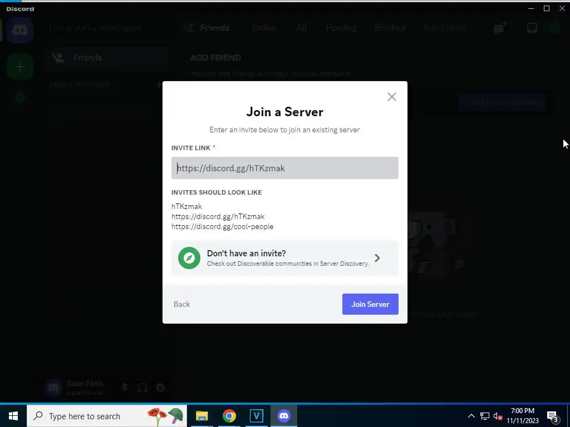Click the Type here to search box

click(x=107, y=416)
